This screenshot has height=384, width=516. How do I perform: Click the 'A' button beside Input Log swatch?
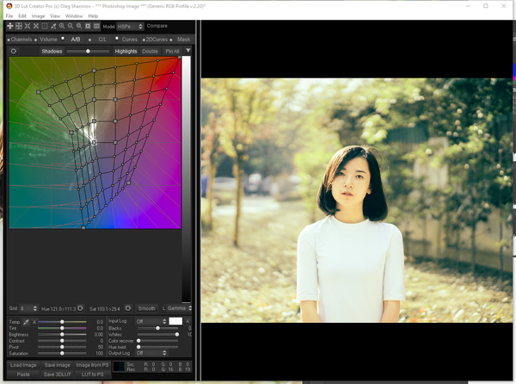(187, 321)
